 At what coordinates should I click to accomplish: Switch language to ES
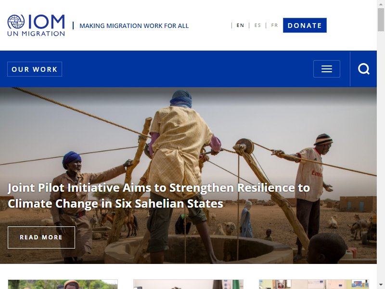pos(257,26)
